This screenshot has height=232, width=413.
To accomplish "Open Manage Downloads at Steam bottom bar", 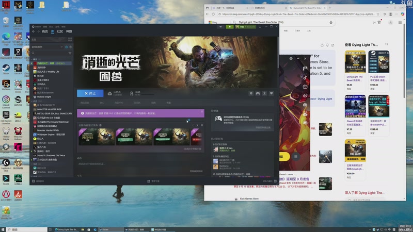I will point(153,181).
